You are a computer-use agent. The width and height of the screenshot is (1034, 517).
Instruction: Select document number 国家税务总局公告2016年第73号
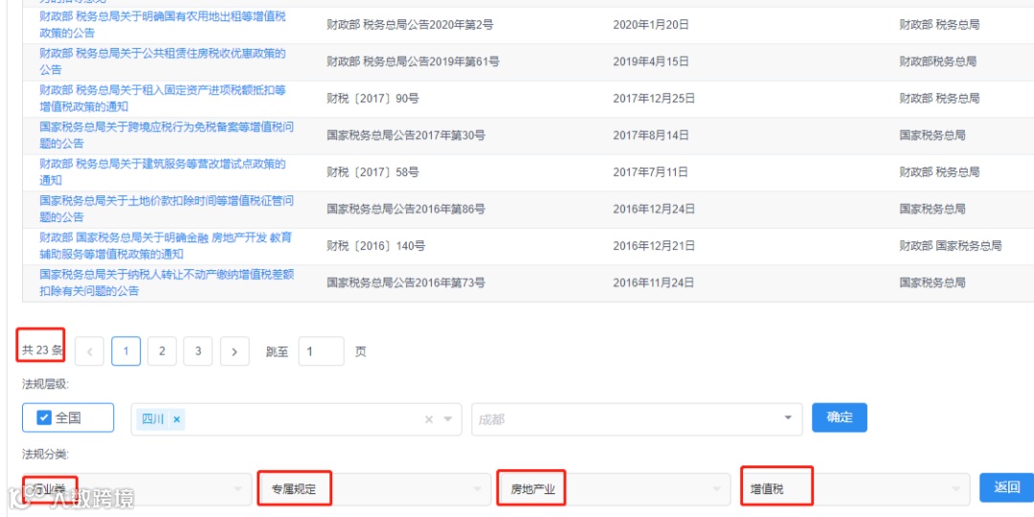[x=406, y=282]
